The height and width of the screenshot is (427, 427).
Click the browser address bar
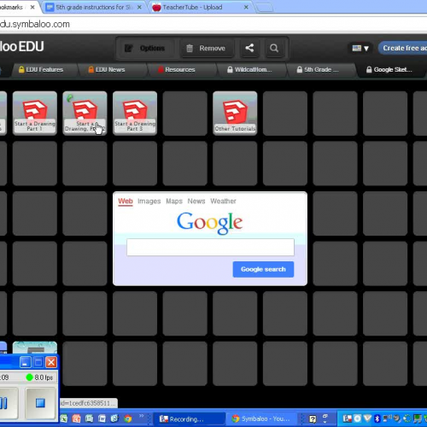tap(213, 24)
